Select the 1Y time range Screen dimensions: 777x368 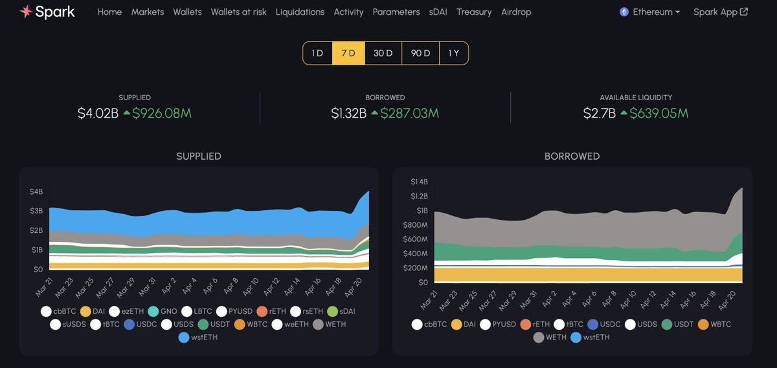click(x=453, y=53)
